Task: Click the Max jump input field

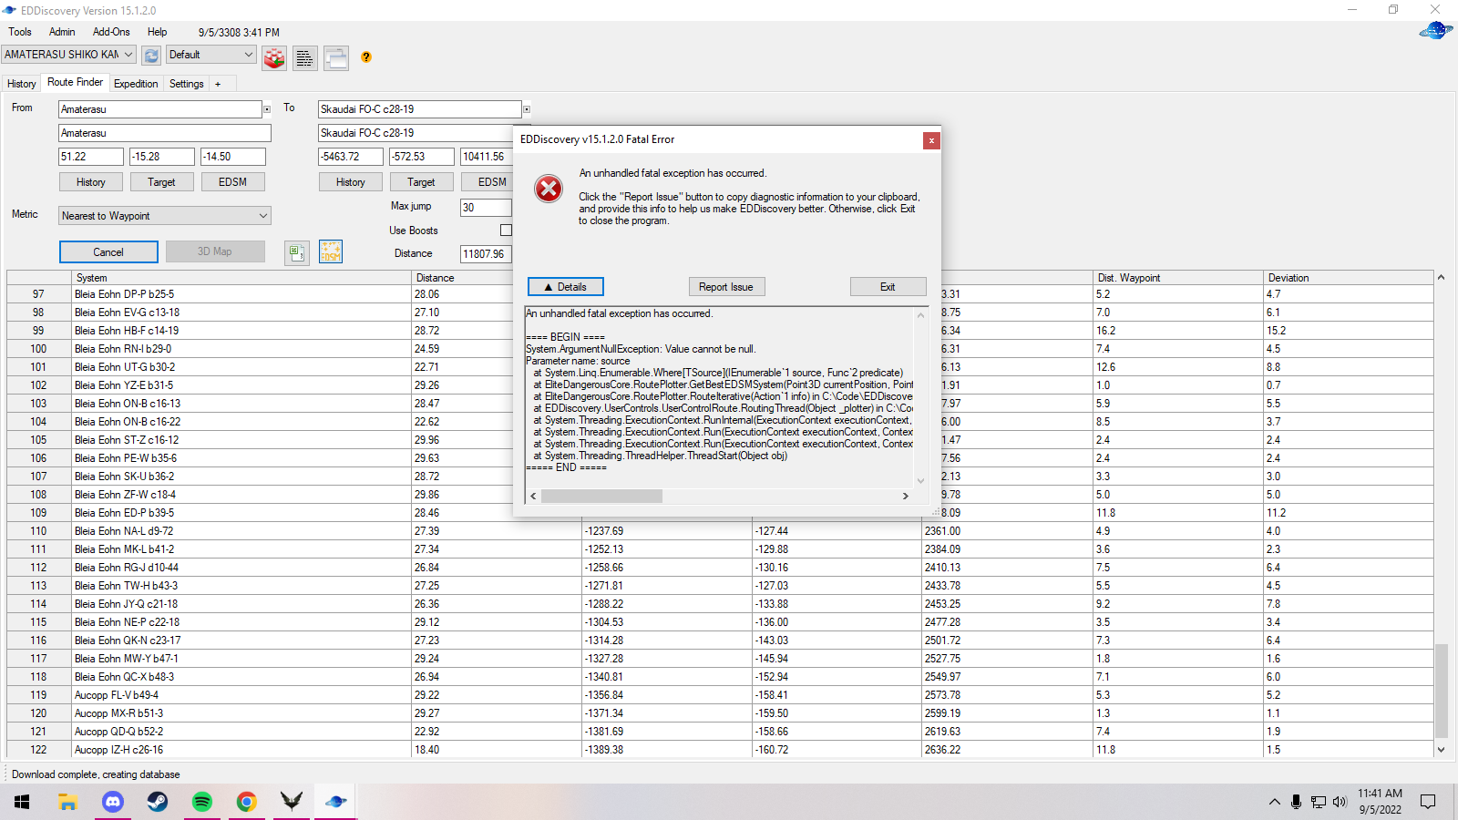Action: click(486, 207)
